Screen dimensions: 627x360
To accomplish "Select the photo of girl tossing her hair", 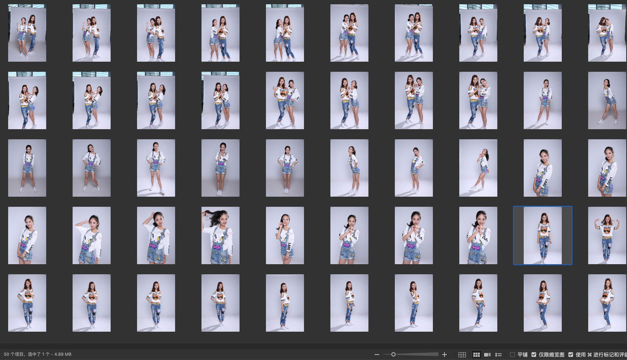I will tap(220, 235).
